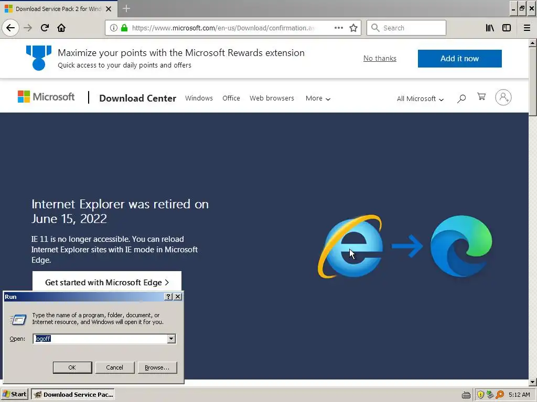Click the browser forward arrow
This screenshot has height=402, width=537.
[28, 28]
